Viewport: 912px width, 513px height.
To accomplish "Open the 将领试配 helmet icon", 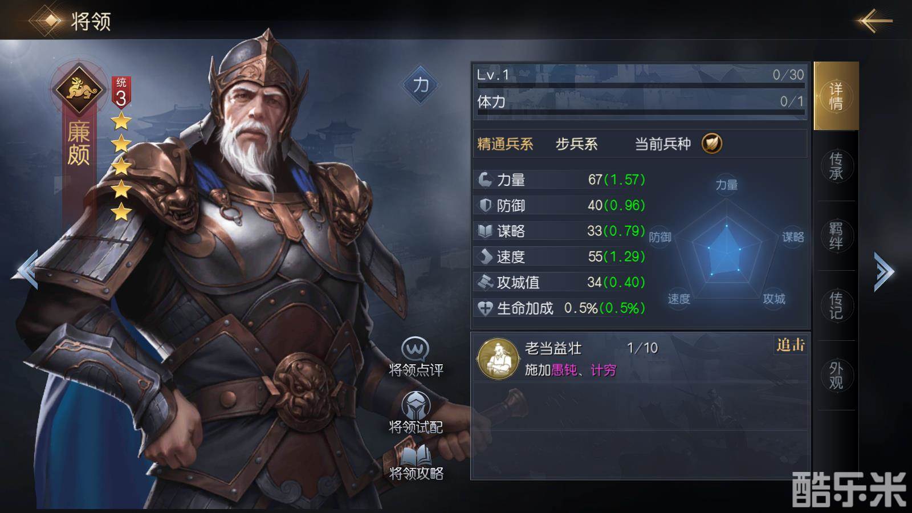I will pyautogui.click(x=416, y=405).
